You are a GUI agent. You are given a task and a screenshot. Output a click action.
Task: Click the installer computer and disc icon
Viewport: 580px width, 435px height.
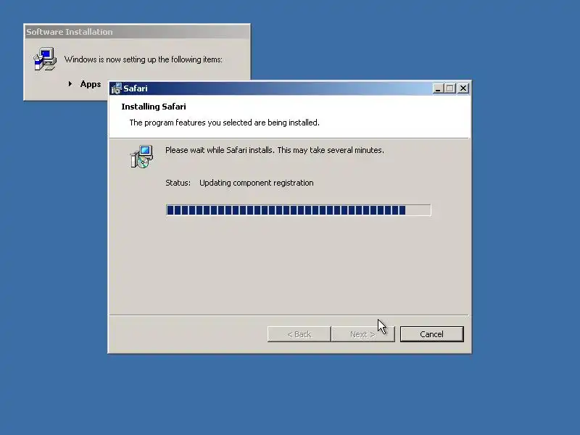coord(141,157)
